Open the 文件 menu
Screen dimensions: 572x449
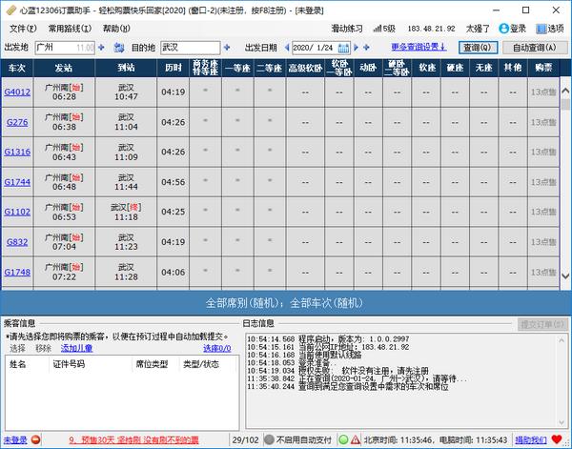pos(21,29)
